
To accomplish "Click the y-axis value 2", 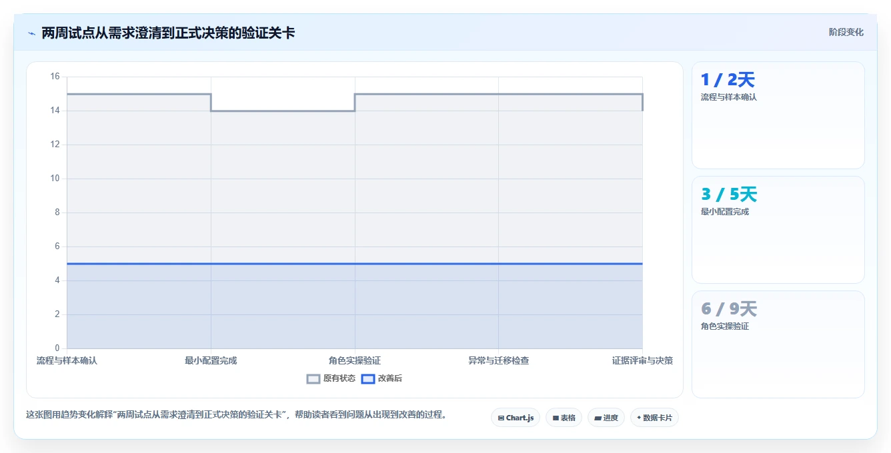I will pos(57,314).
